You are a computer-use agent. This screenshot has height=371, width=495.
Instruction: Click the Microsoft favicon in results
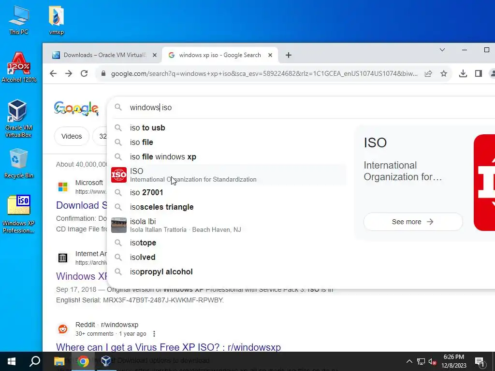(x=63, y=187)
